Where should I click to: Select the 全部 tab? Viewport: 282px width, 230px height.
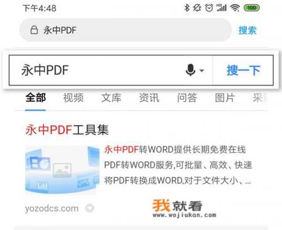point(36,98)
